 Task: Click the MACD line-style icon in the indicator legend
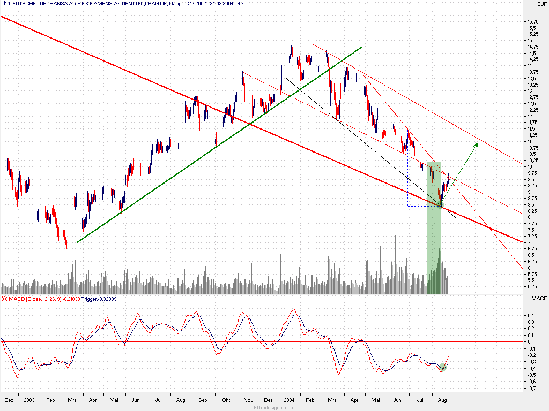[x=5, y=299]
